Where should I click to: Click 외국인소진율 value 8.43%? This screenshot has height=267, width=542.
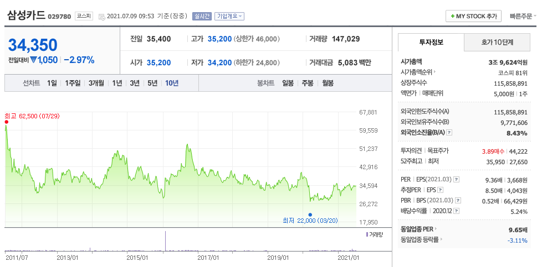click(517, 133)
